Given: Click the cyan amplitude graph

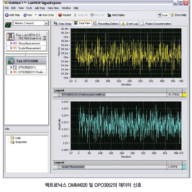Looking at the screenshot, I should click(126, 126).
